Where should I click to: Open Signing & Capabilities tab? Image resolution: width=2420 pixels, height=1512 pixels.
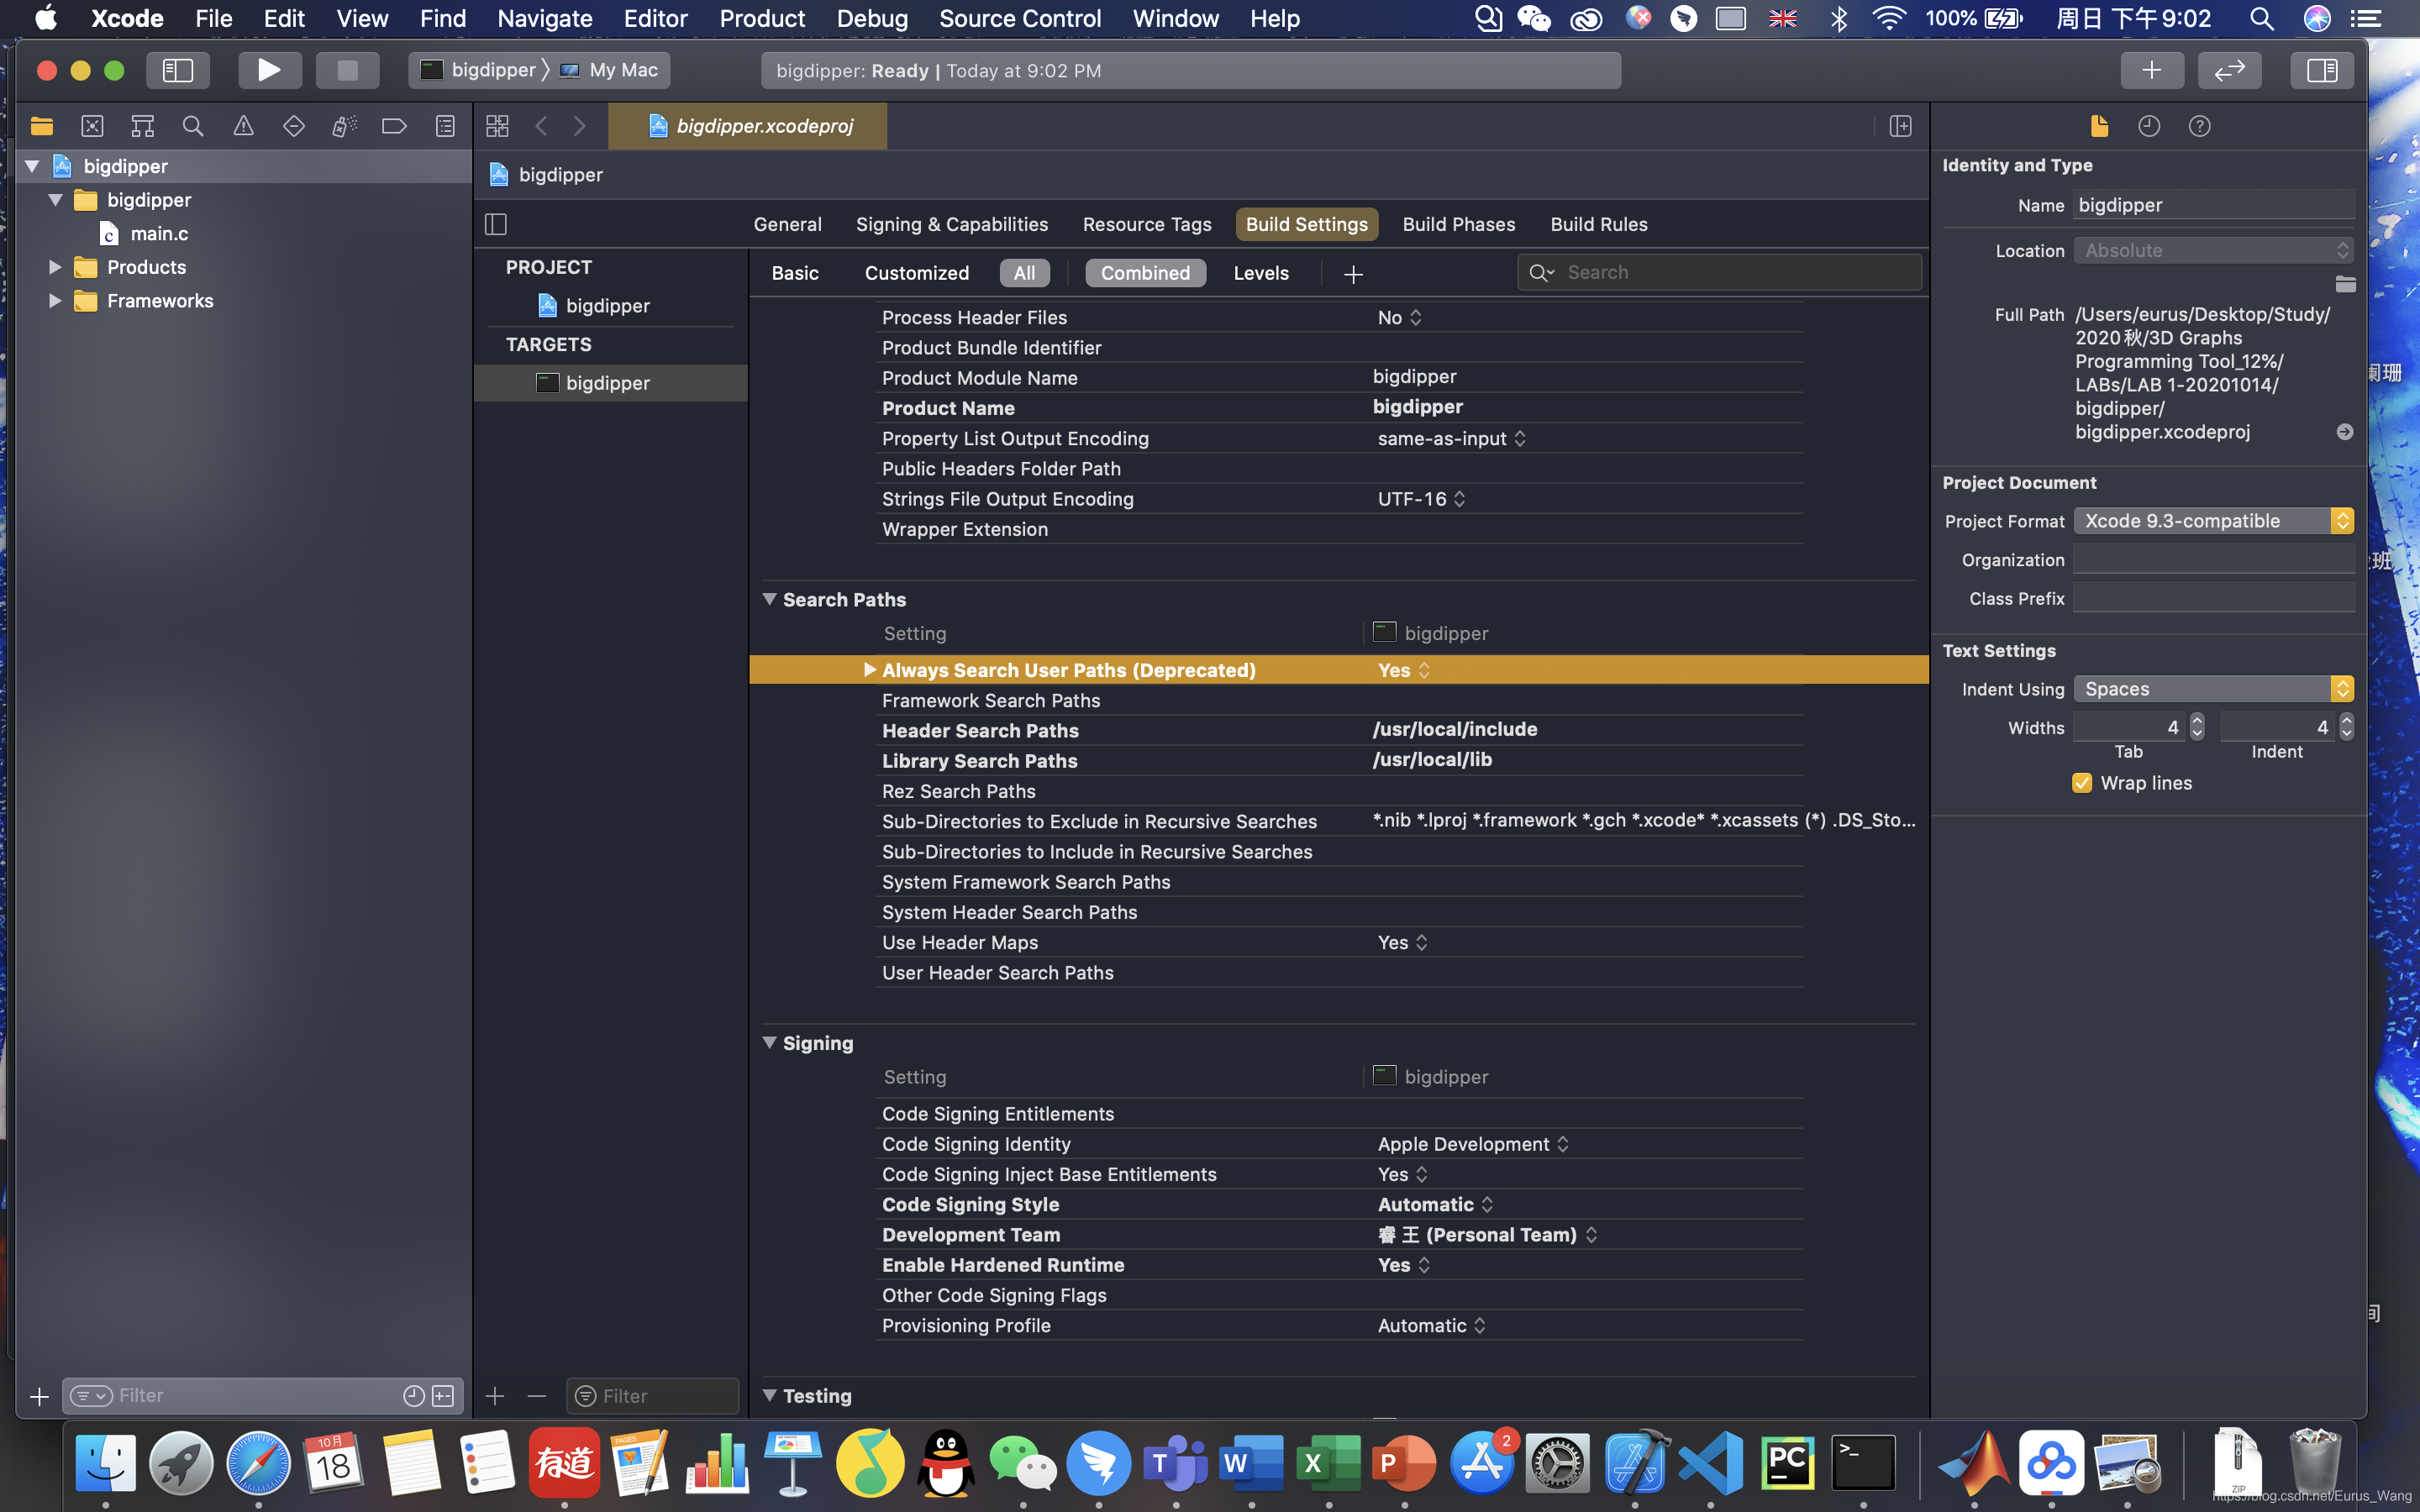click(952, 224)
